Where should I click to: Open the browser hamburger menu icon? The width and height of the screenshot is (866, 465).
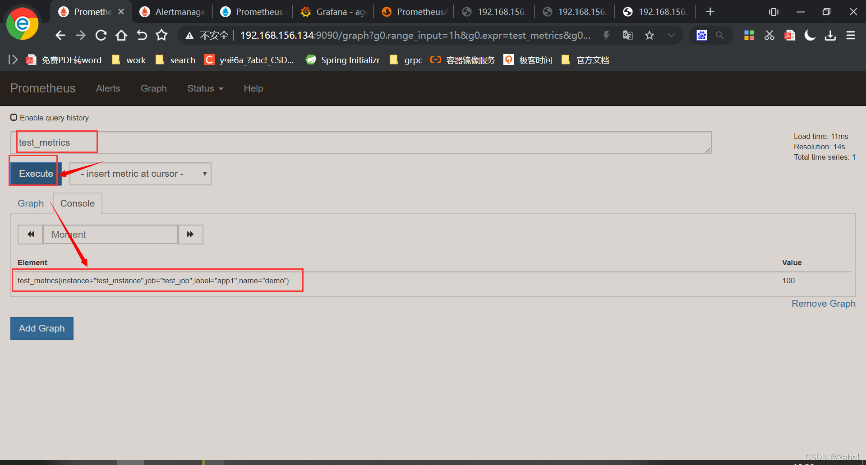(850, 35)
